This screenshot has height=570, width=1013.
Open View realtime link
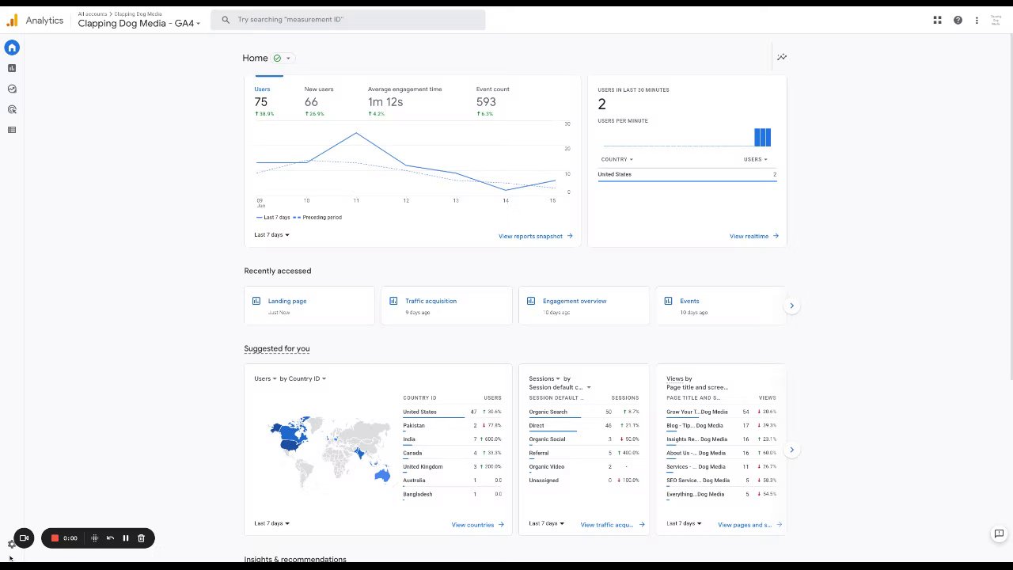coord(754,236)
